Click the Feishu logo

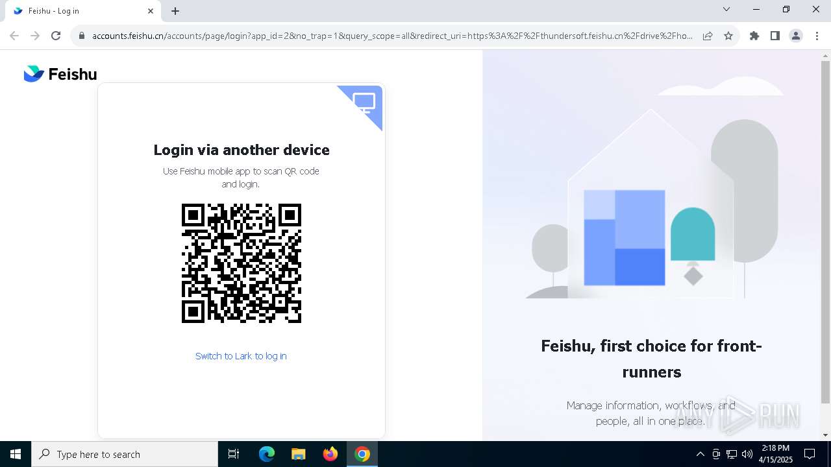coord(60,74)
